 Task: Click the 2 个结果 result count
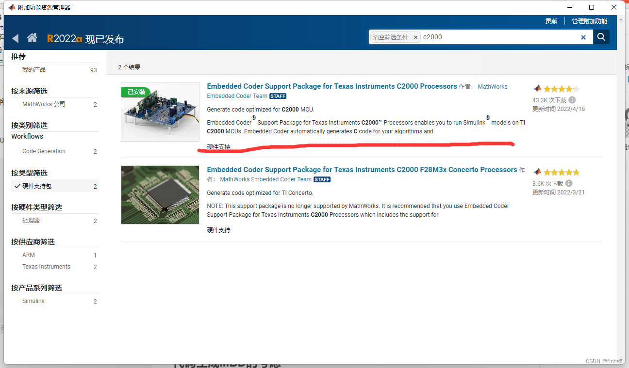click(129, 67)
